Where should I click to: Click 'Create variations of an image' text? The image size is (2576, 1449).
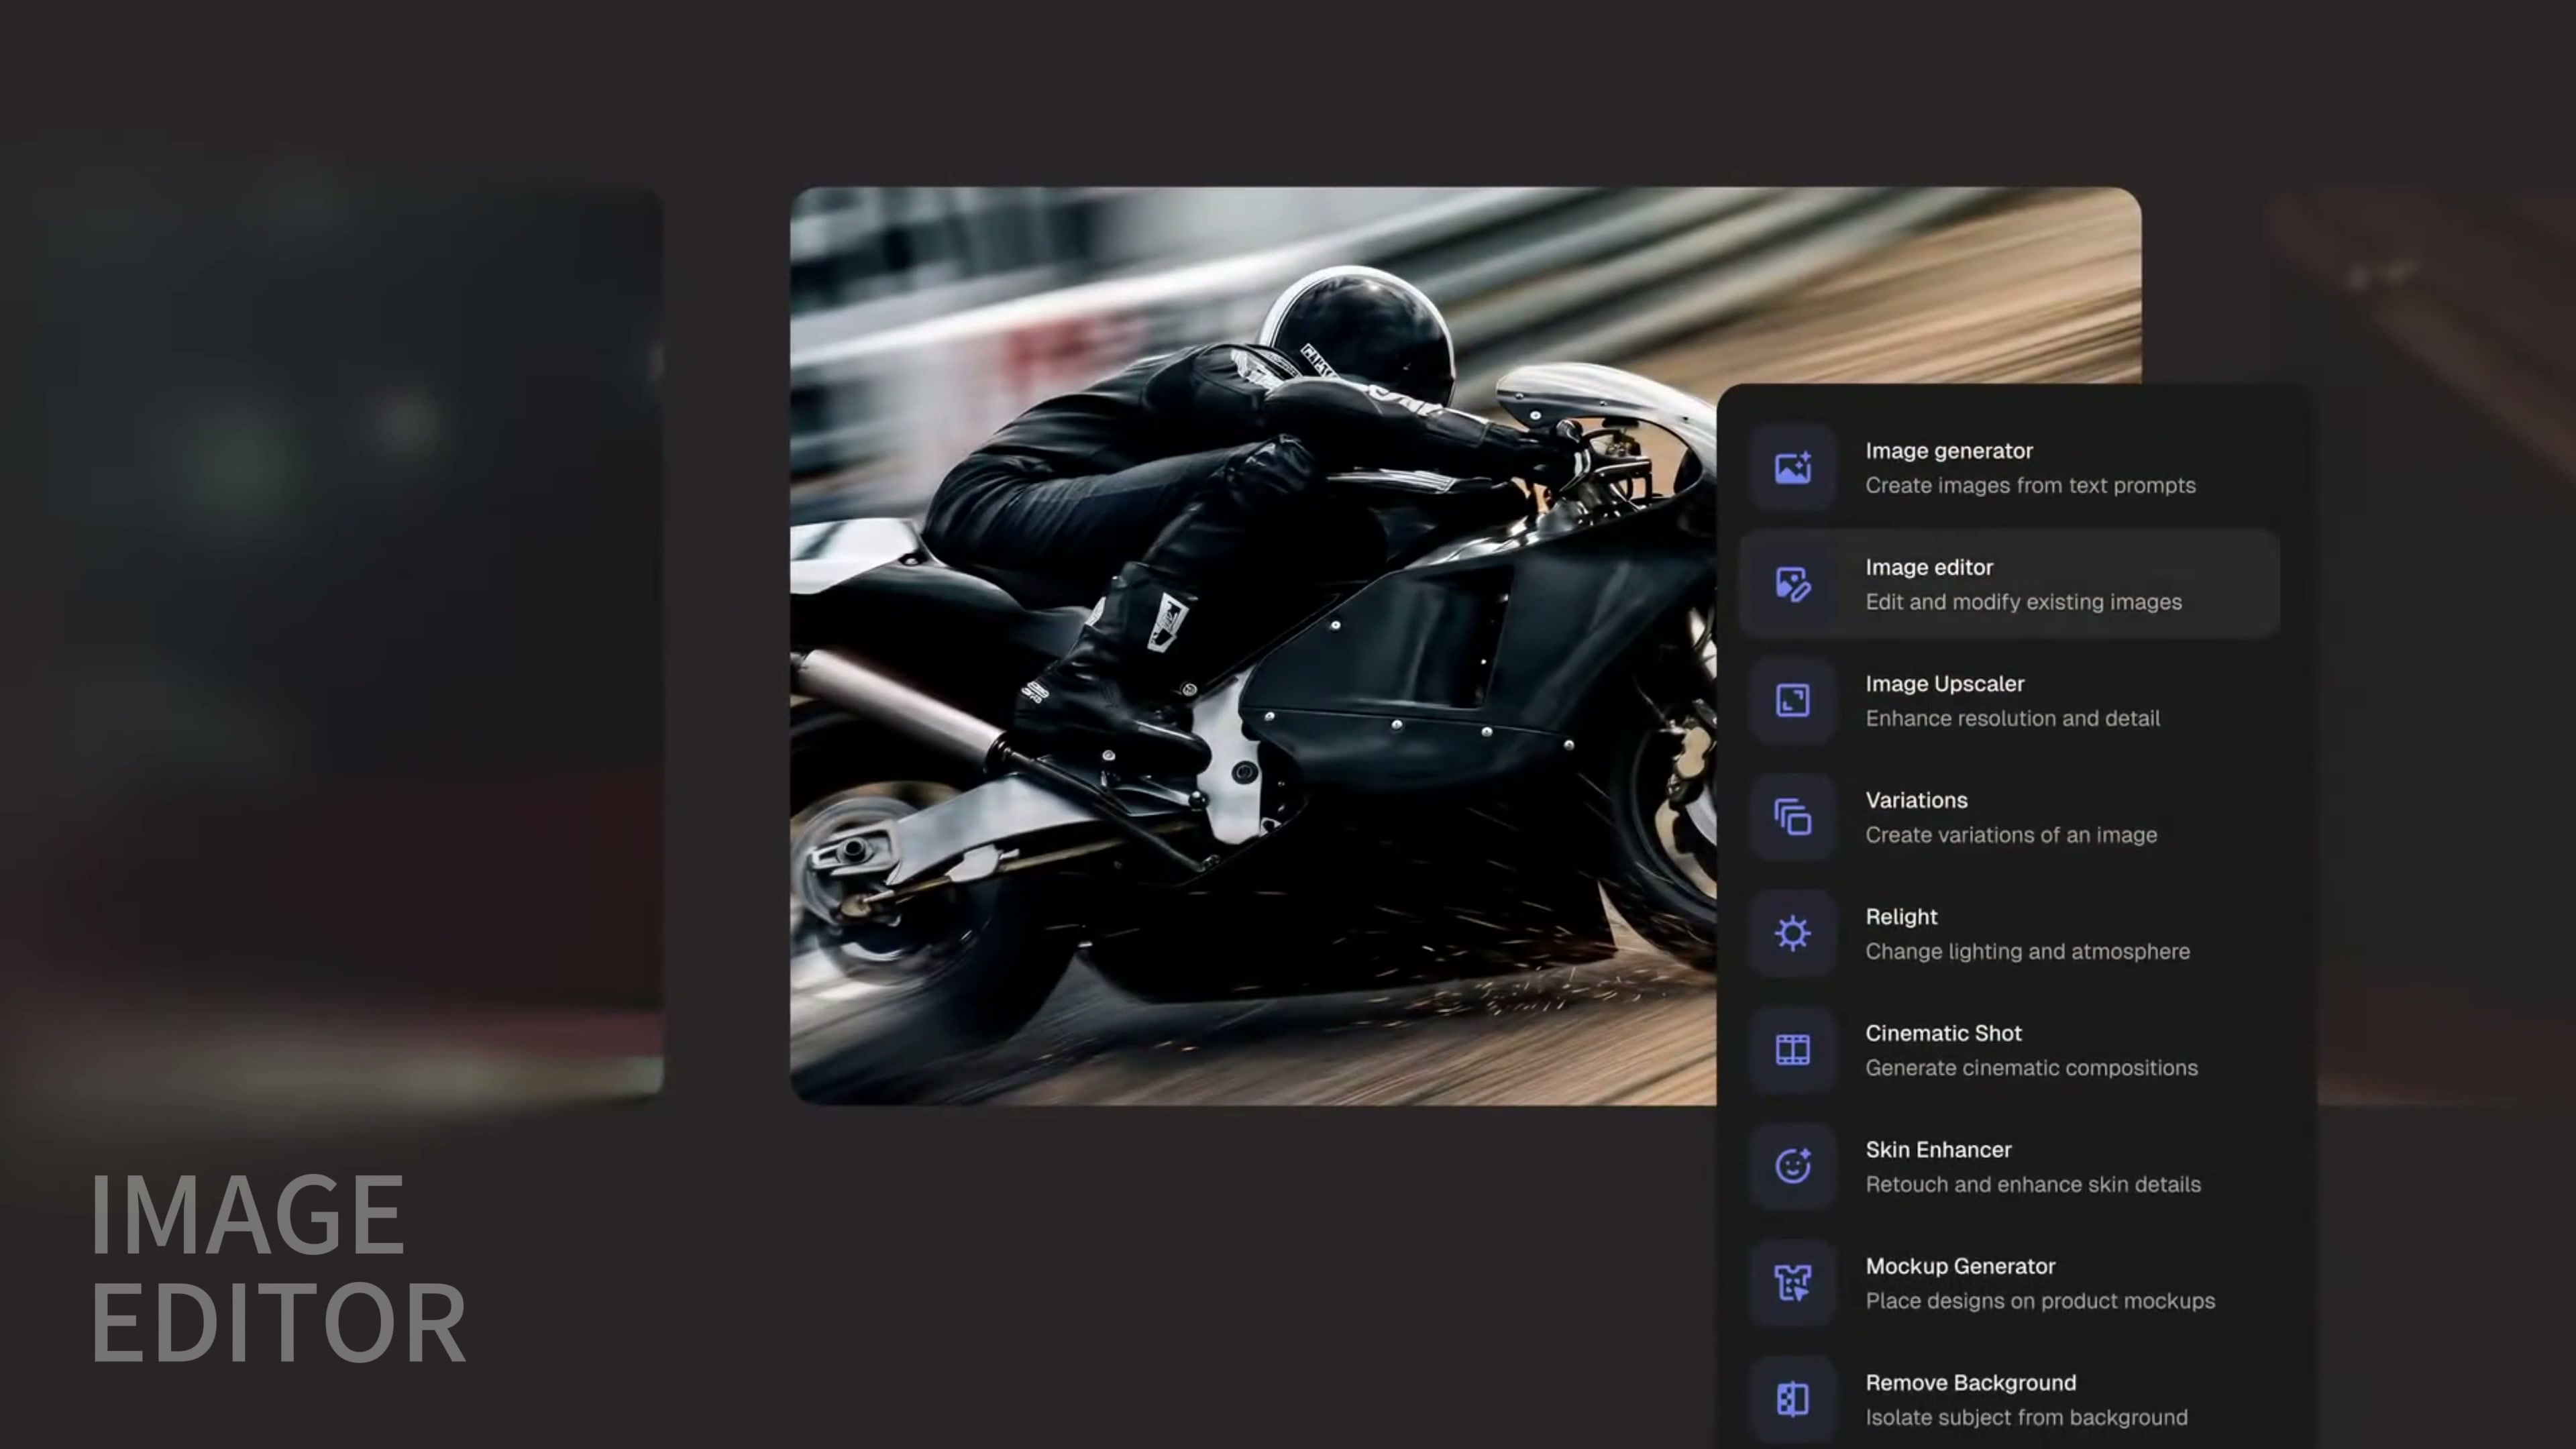coord(2011,835)
